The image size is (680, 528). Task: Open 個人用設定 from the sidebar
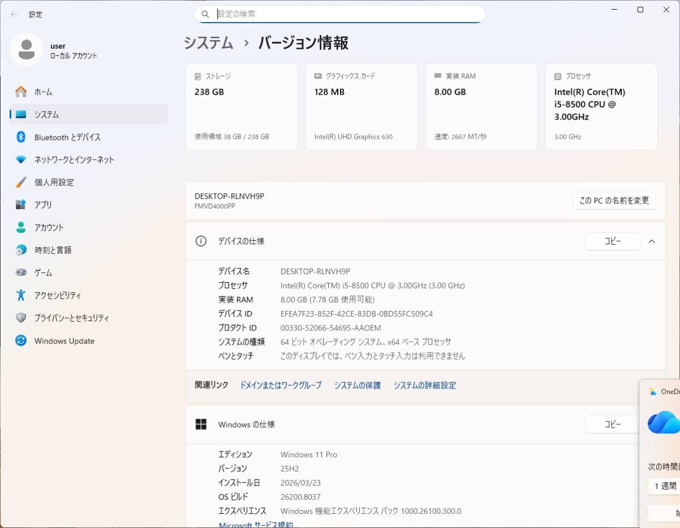[21, 182]
